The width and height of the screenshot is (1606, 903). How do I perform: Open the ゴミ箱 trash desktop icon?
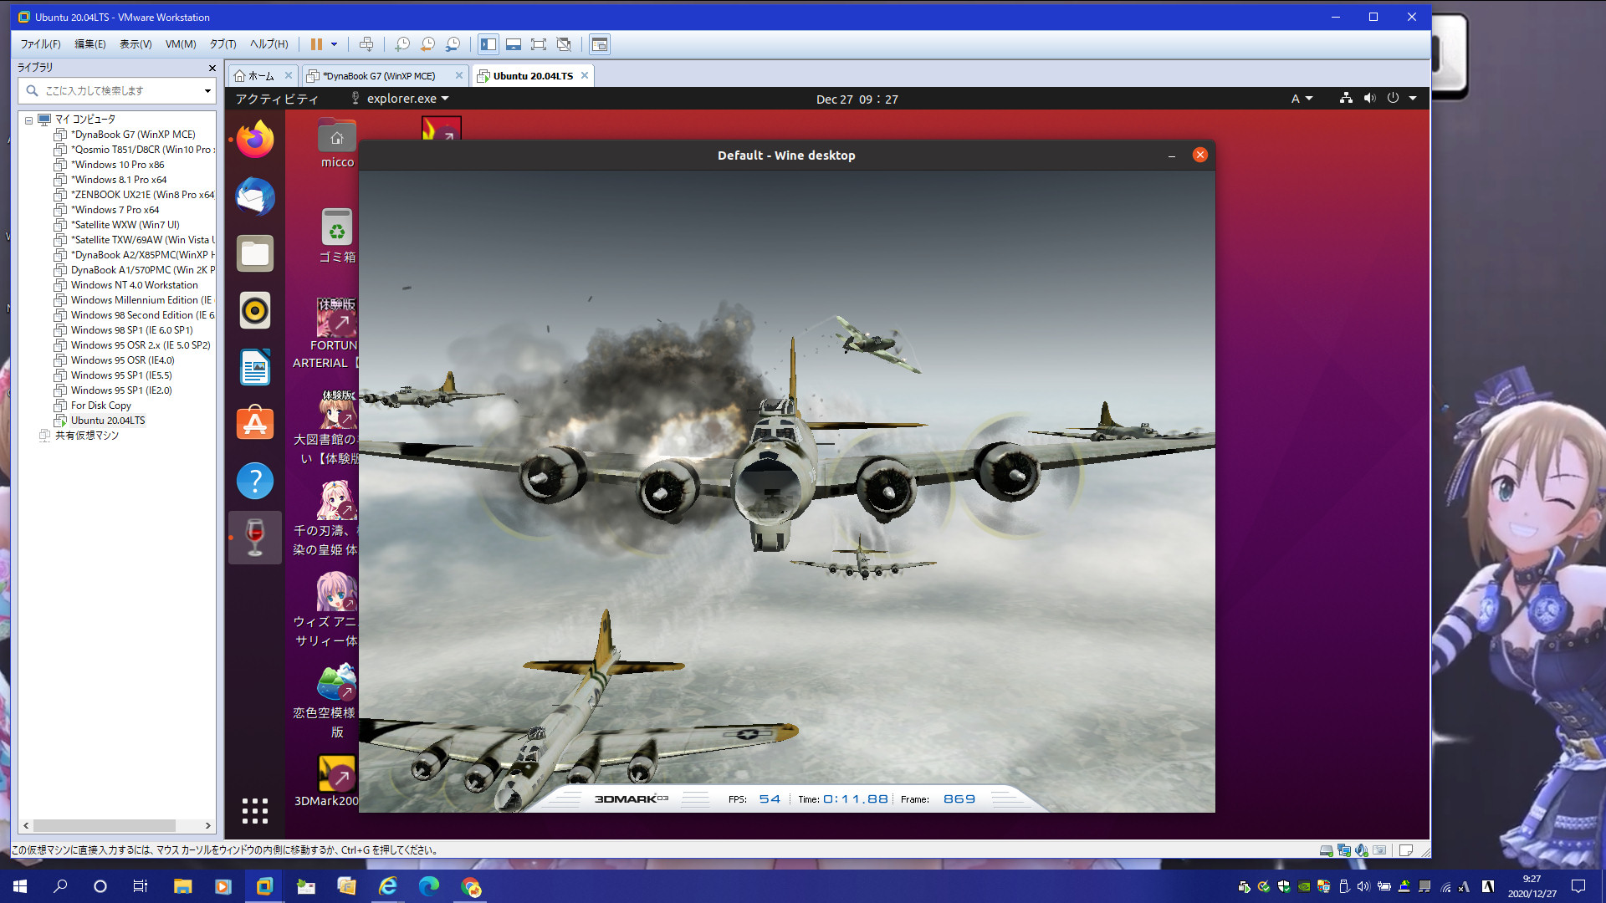coord(337,236)
